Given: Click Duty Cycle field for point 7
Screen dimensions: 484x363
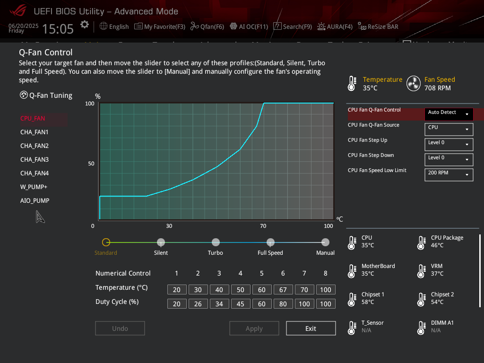Looking at the screenshot, I should [x=304, y=304].
